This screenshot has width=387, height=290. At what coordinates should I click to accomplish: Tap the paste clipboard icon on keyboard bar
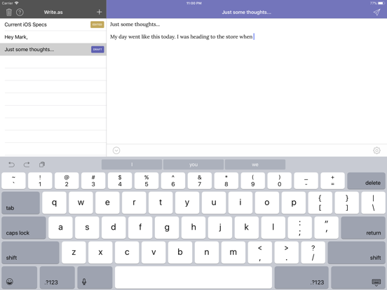coord(42,165)
